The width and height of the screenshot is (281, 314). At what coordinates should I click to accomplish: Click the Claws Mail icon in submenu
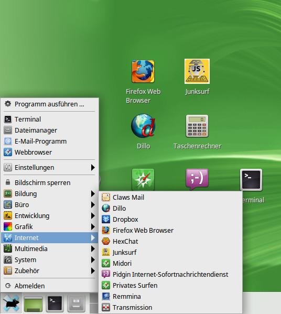pyautogui.click(x=106, y=197)
